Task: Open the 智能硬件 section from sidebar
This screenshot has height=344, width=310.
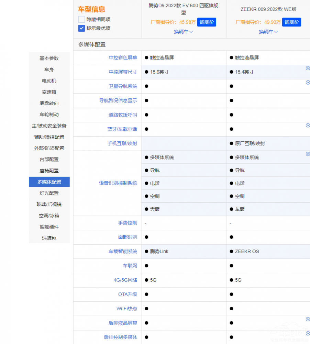Action: pos(49,227)
